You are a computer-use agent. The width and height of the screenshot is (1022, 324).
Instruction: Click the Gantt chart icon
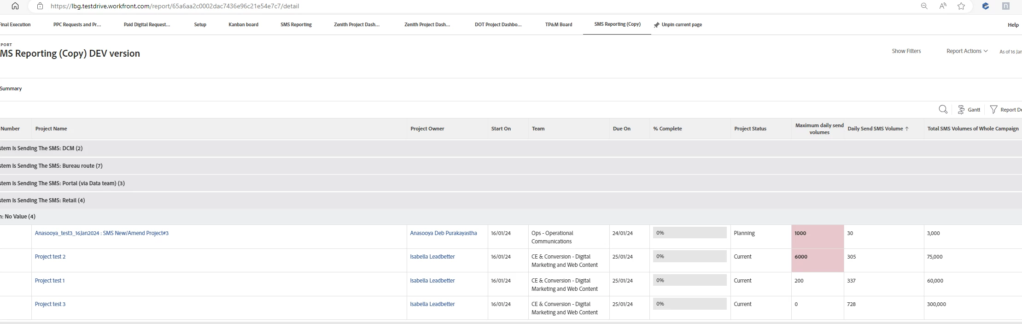coord(961,109)
